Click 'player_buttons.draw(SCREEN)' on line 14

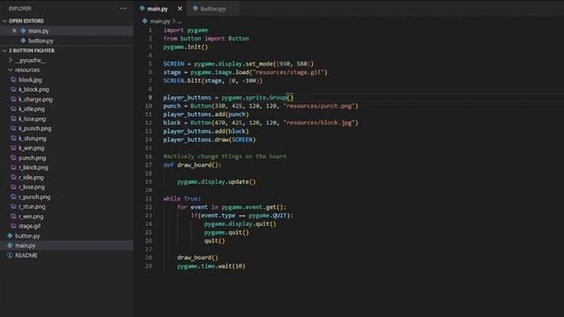210,140
